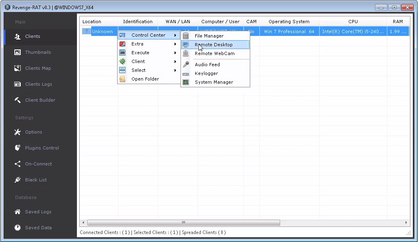Click the scrollbar right arrow
Viewport: 418px width, 242px height.
[x=406, y=222]
